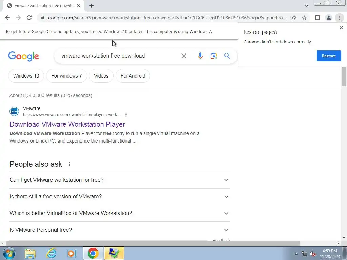This screenshot has width=347, height=260.
Task: Switch to the Videos filter
Action: (x=101, y=76)
